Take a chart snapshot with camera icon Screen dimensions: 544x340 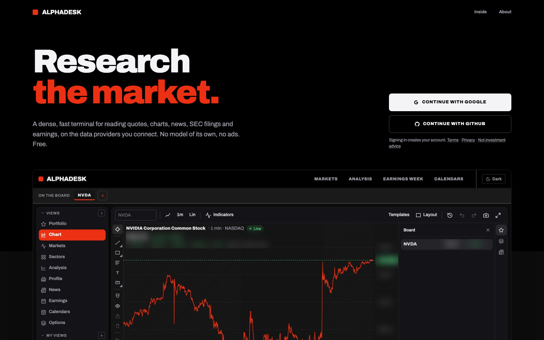click(x=486, y=215)
